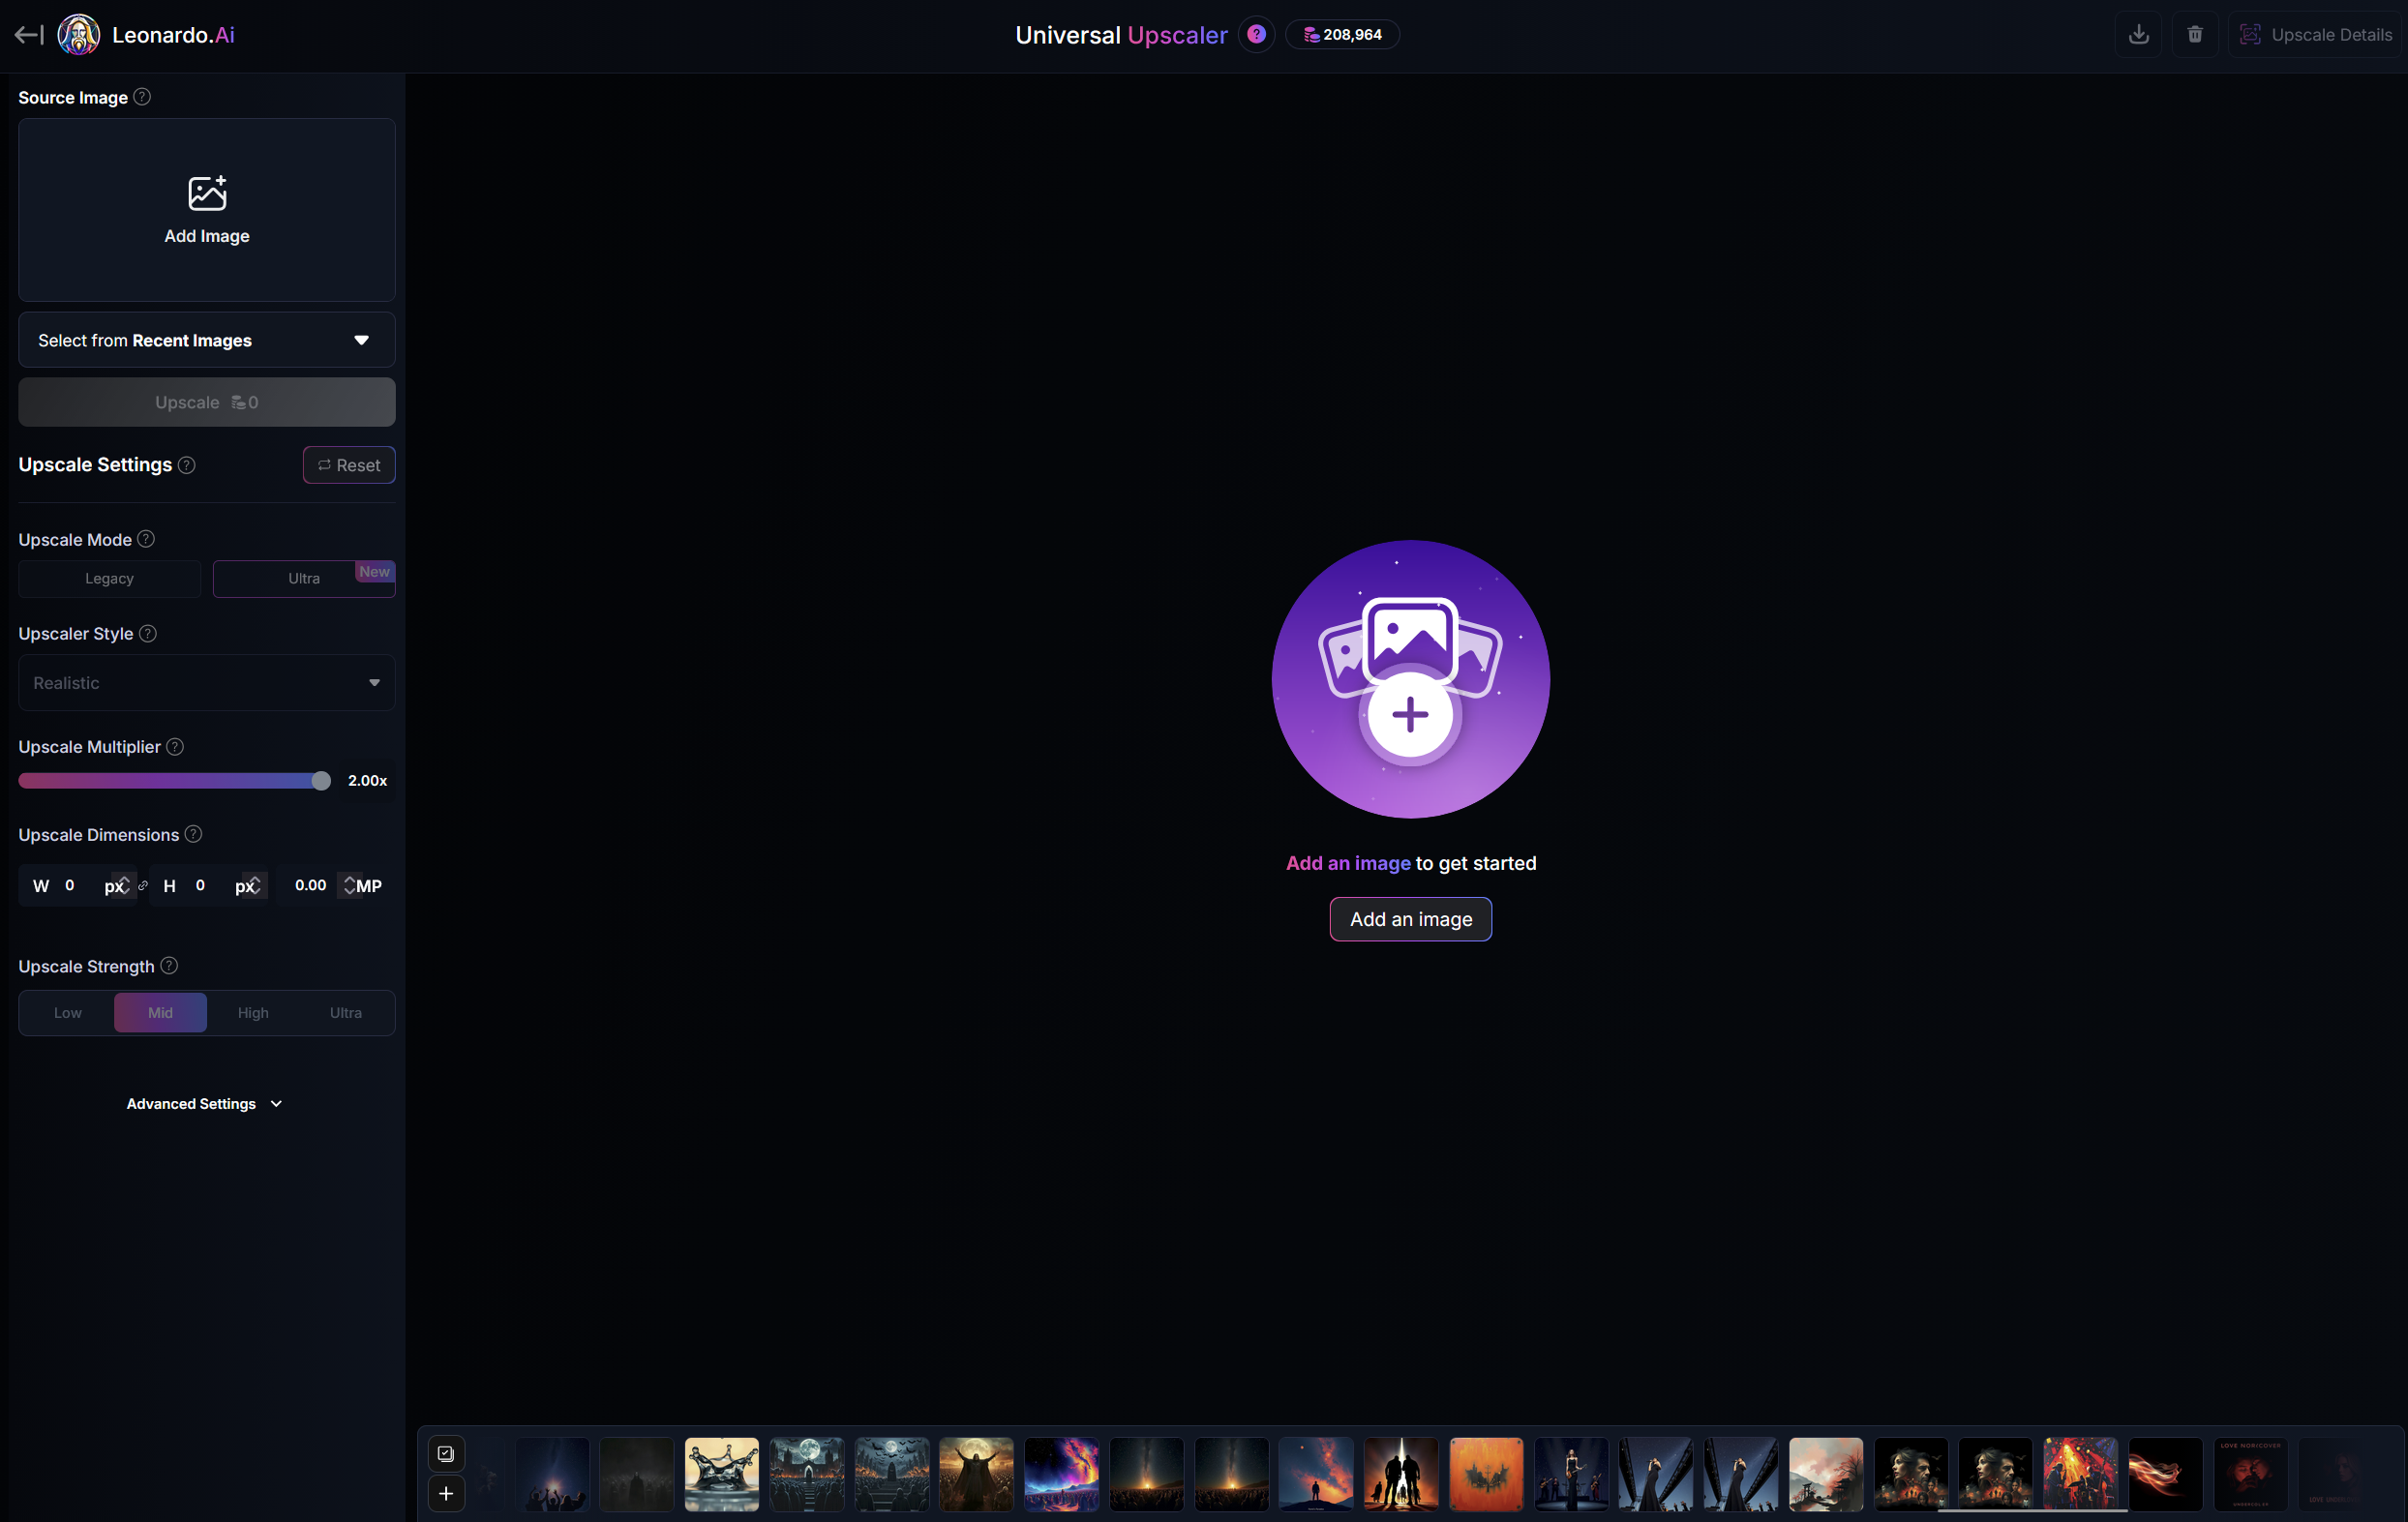Expand Advanced Settings section
2408x1522 pixels.
click(205, 1103)
